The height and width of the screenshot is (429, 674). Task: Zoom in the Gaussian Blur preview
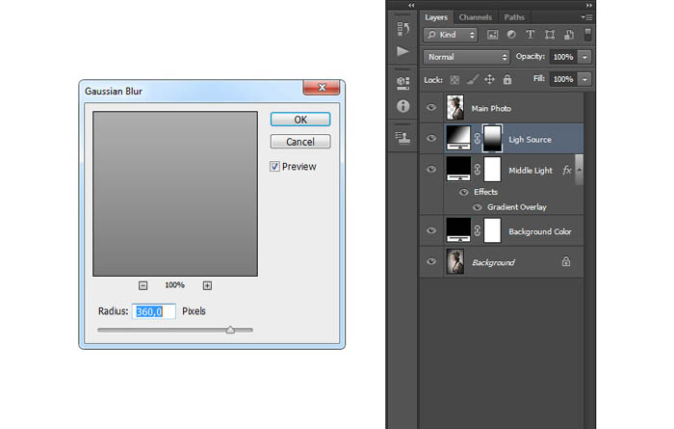[207, 285]
